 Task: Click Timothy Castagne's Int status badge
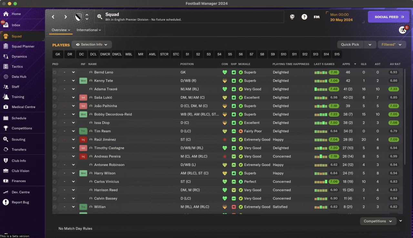(x=83, y=148)
